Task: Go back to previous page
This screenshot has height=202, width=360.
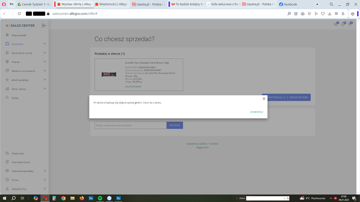Action: click(4, 14)
